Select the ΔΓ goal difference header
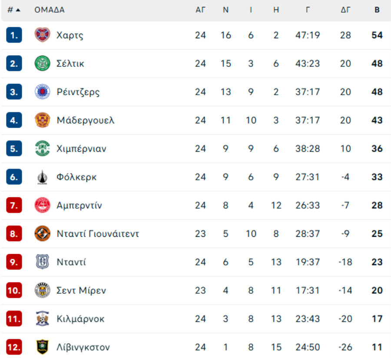Image resolution: width=391 pixels, height=358 pixels. point(345,10)
